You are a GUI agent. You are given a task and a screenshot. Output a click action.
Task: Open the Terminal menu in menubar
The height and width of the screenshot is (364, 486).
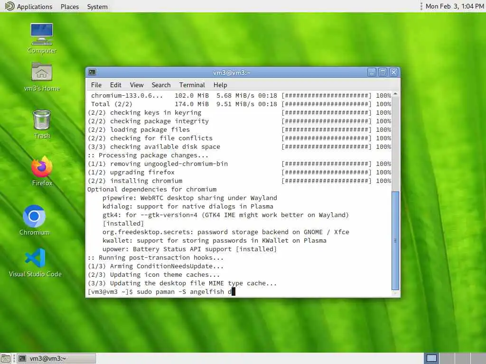coord(192,85)
